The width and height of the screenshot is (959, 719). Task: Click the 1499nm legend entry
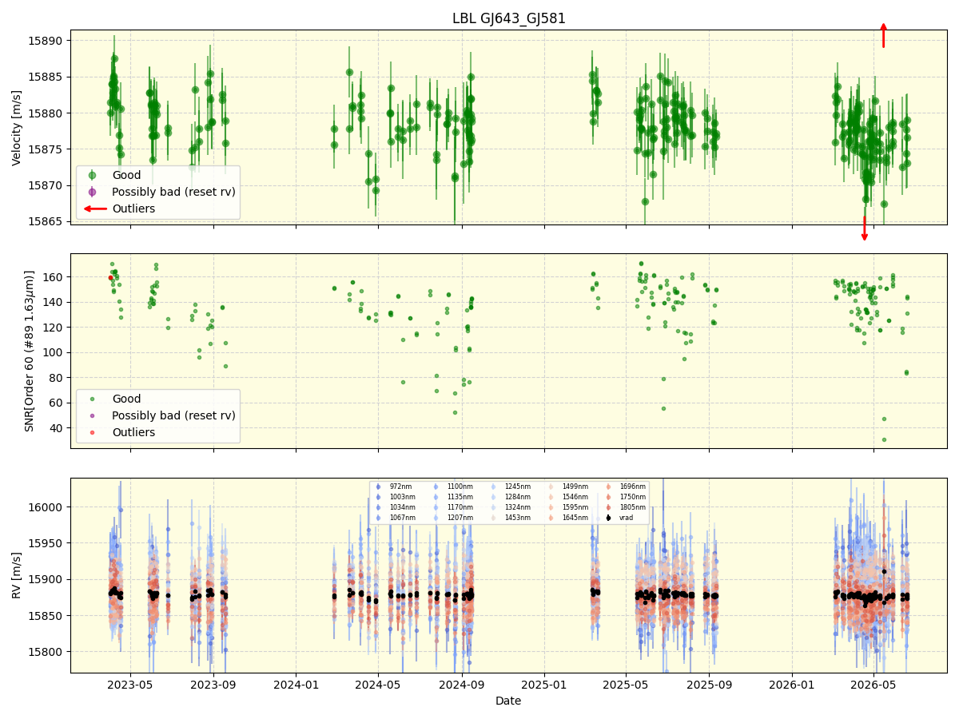tap(568, 487)
